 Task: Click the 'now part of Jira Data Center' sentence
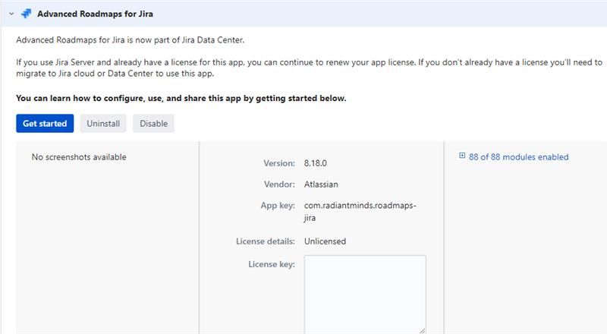pyautogui.click(x=130, y=40)
